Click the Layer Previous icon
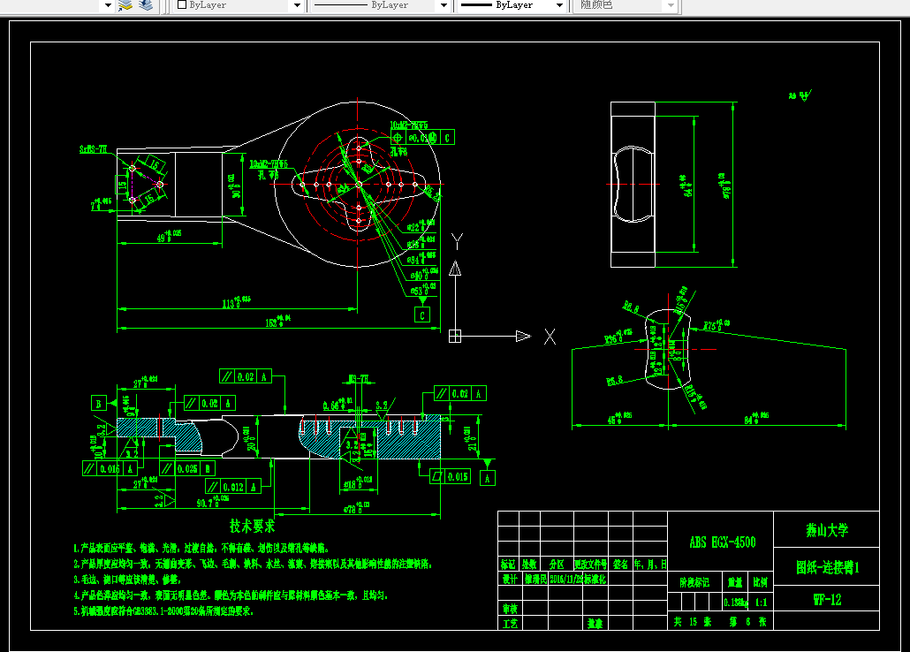Image resolution: width=910 pixels, height=652 pixels. pyautogui.click(x=146, y=5)
